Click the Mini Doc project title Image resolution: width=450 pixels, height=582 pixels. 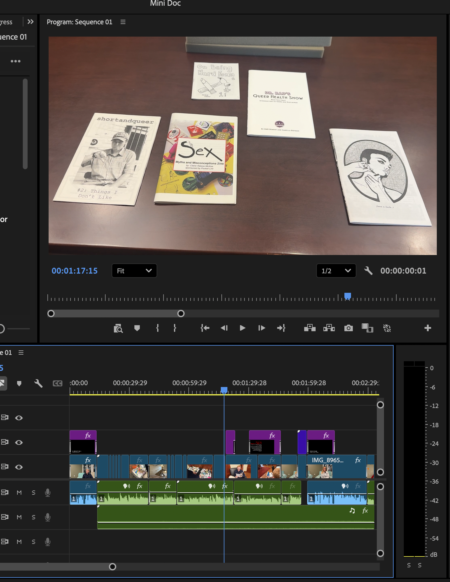tap(165, 3)
